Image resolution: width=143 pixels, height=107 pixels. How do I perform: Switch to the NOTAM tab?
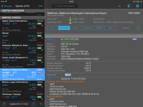coord(99,28)
